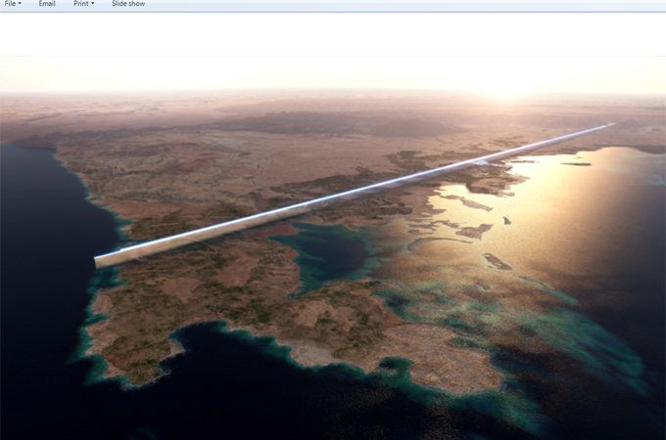Viewport: 666px width, 440px height.
Task: Open the File menu
Action: click(11, 4)
